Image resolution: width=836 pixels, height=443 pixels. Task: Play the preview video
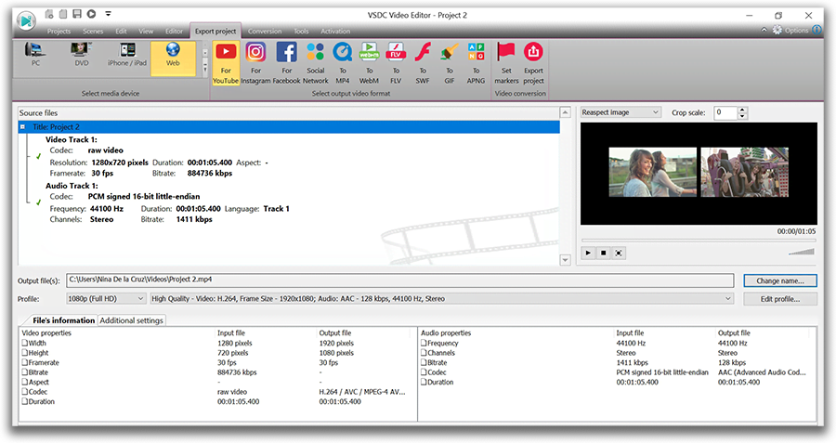tap(588, 253)
